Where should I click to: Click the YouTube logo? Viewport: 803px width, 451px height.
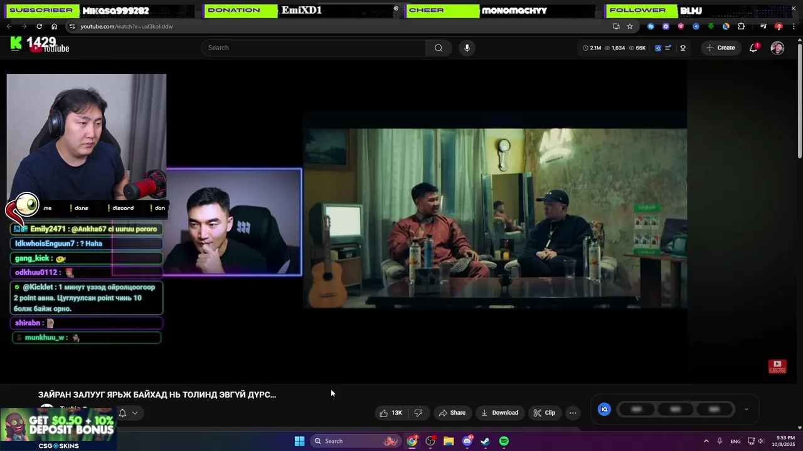coord(49,48)
